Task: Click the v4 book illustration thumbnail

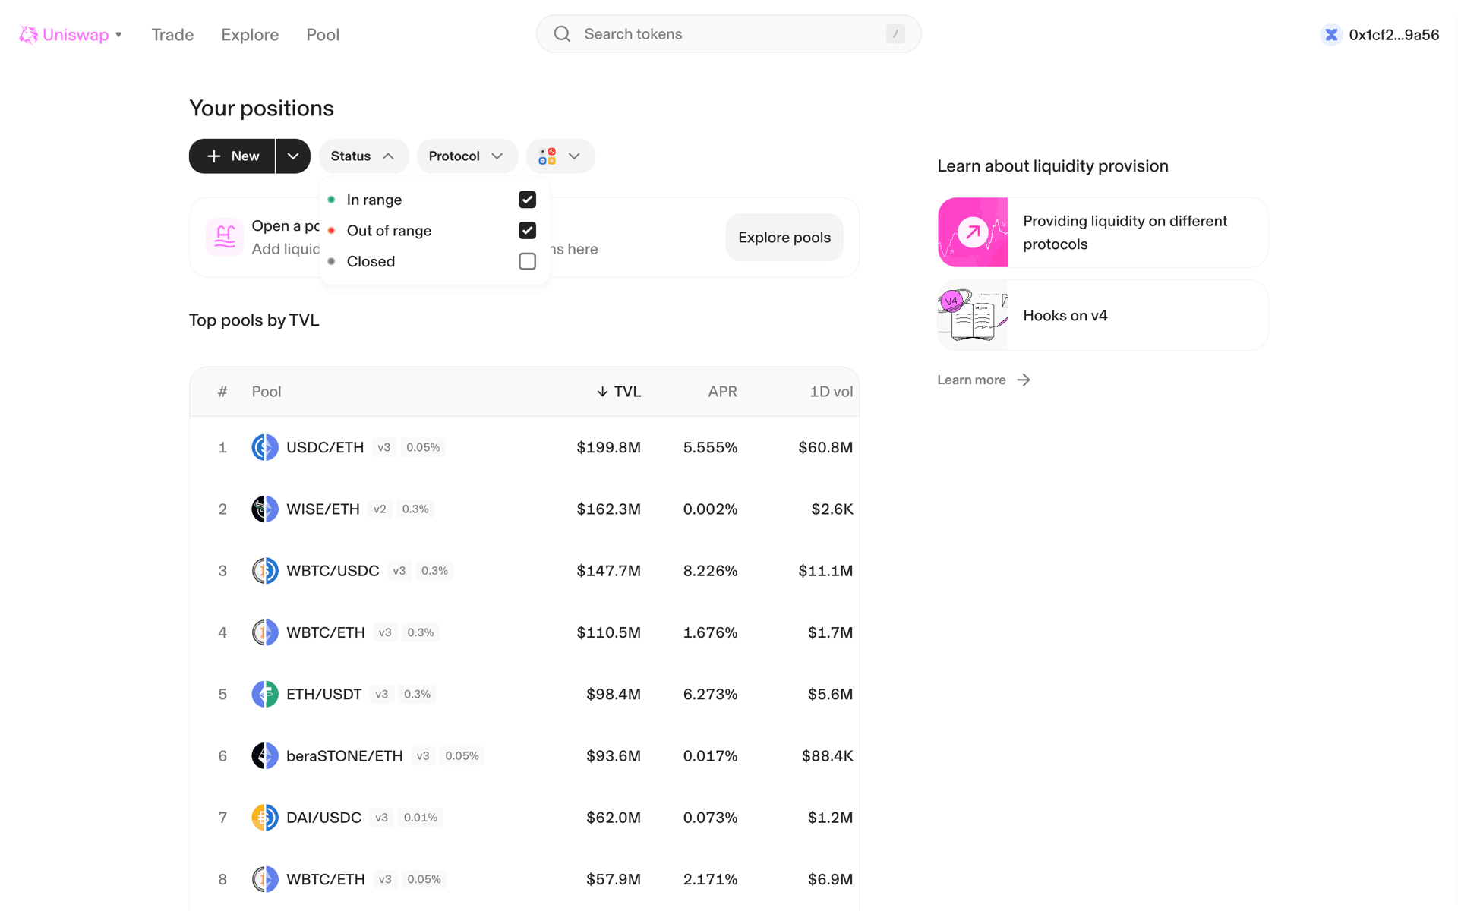Action: click(973, 315)
